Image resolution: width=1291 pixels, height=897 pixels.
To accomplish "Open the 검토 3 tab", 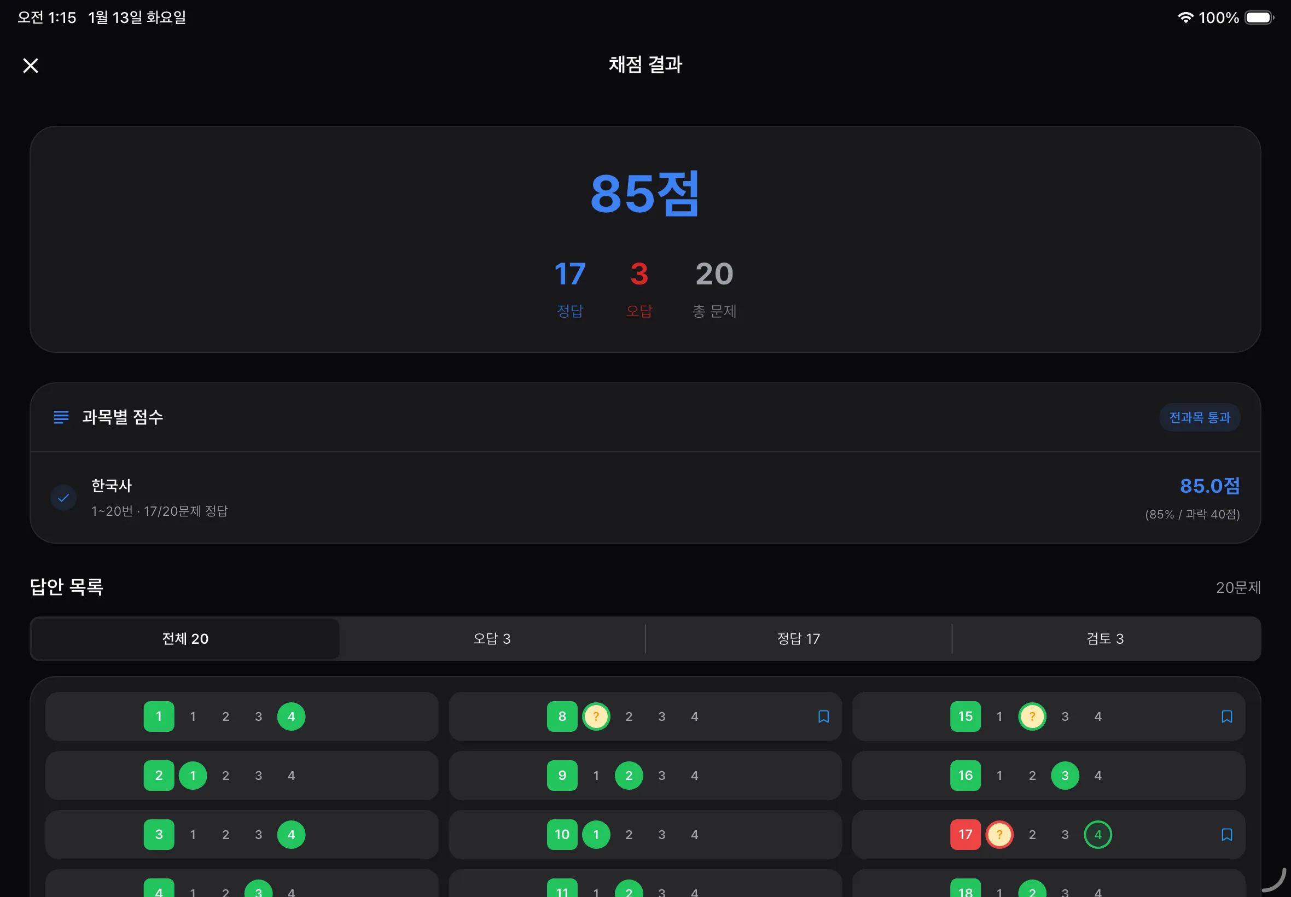I will tap(1105, 638).
